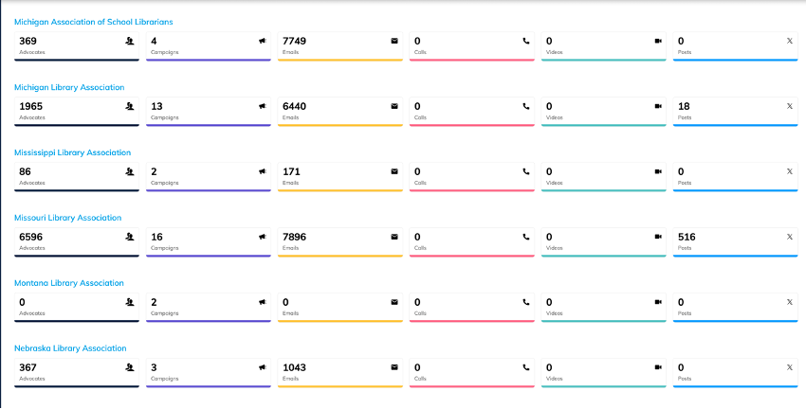Click video camera icon in Michigan Association of School Librarians row
This screenshot has height=409, width=806.
click(x=658, y=41)
